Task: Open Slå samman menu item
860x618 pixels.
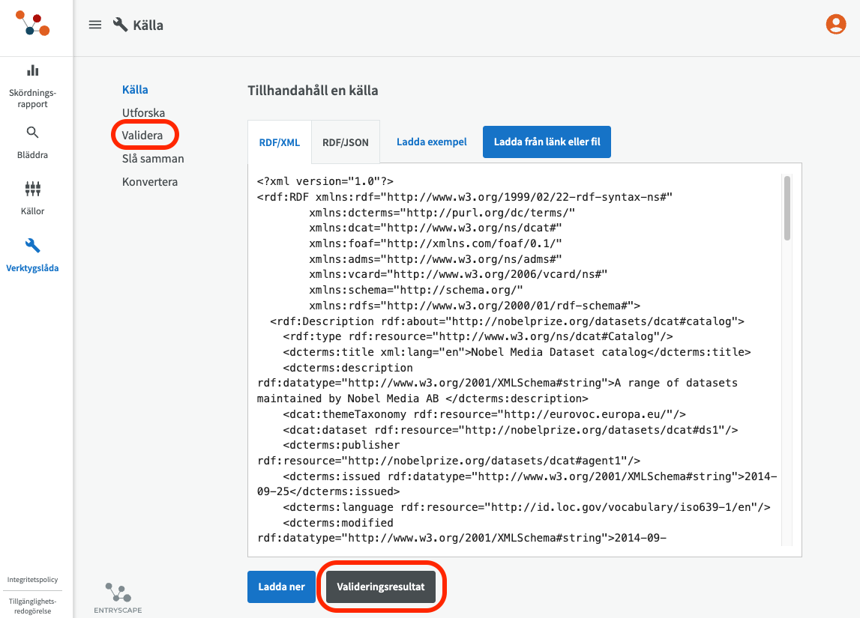Action: (x=153, y=159)
